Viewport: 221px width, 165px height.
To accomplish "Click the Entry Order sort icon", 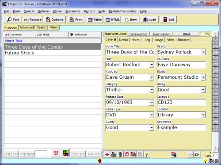I will click(x=7, y=35).
